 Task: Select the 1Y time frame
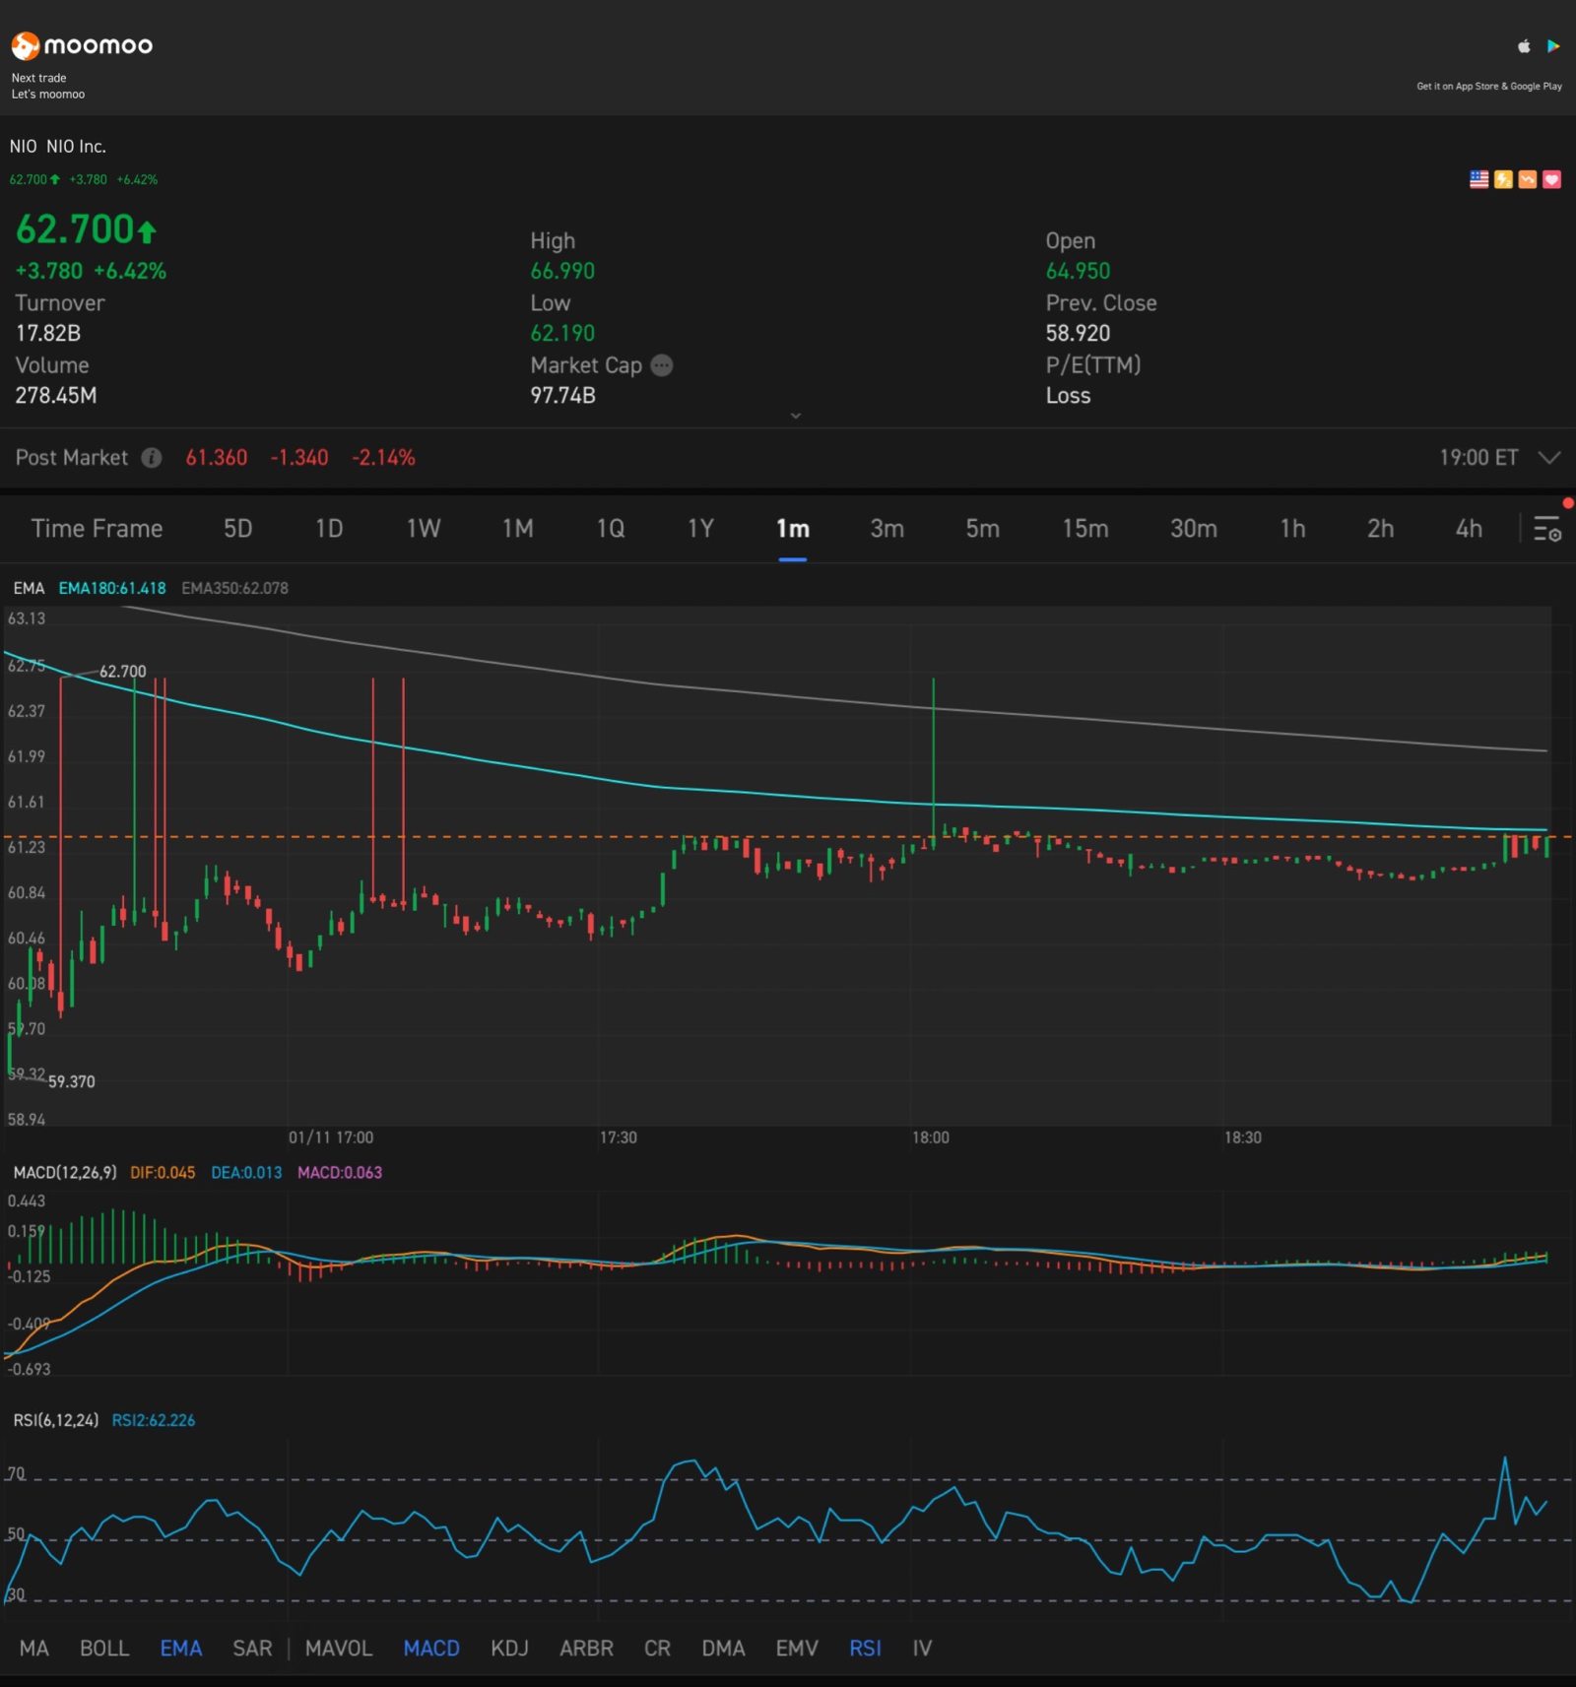[700, 529]
